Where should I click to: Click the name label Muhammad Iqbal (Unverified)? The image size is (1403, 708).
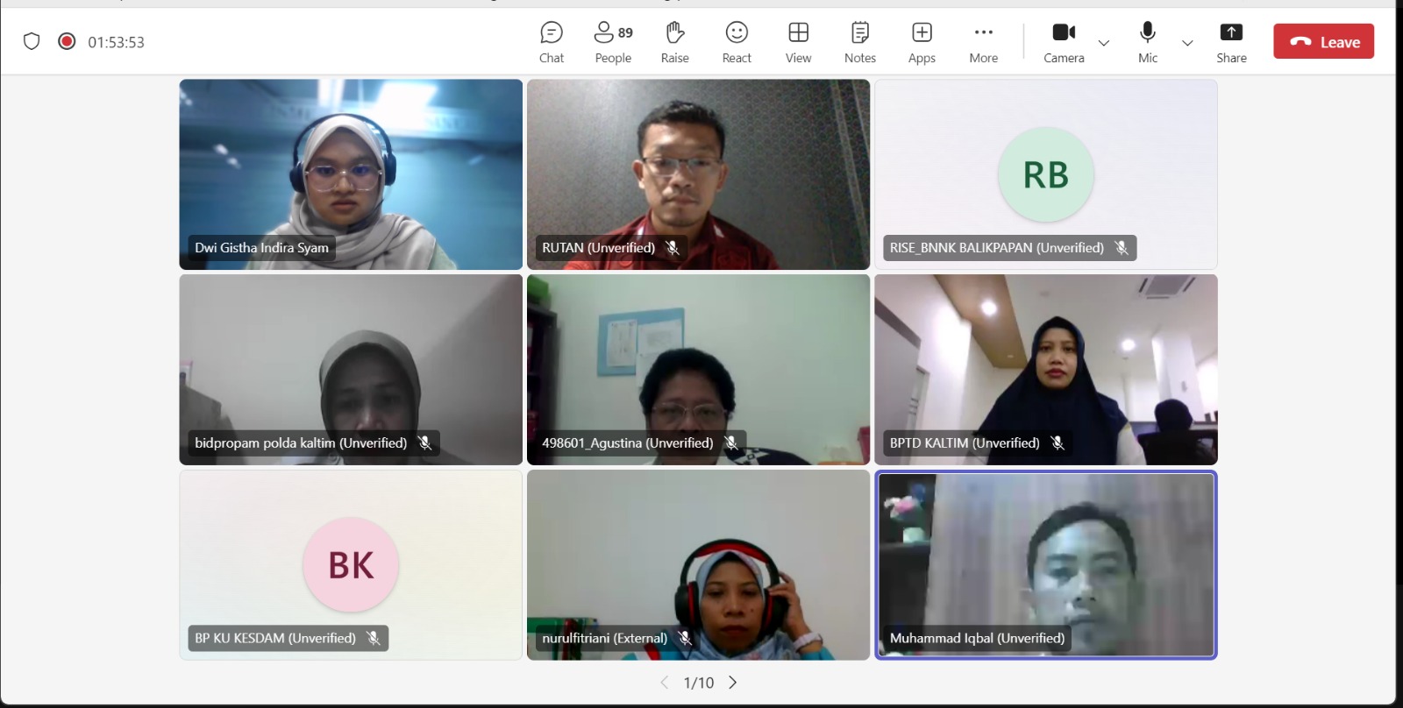977,638
